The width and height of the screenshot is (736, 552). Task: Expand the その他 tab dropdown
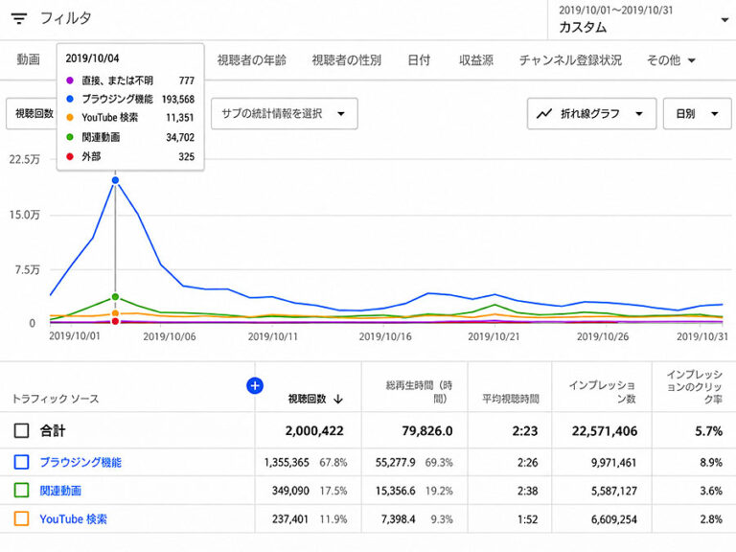pyautogui.click(x=671, y=60)
